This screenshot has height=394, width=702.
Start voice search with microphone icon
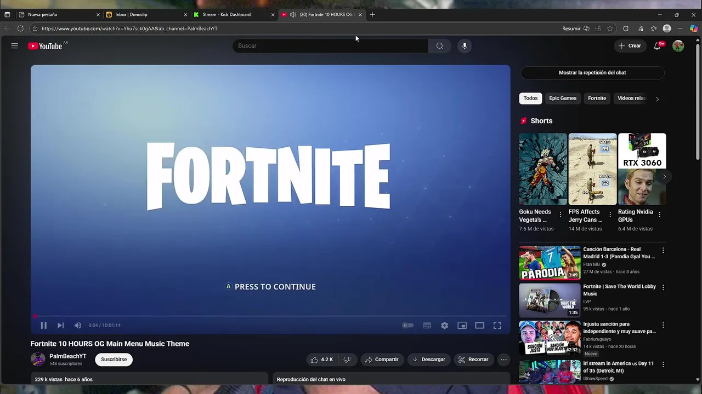pos(465,46)
